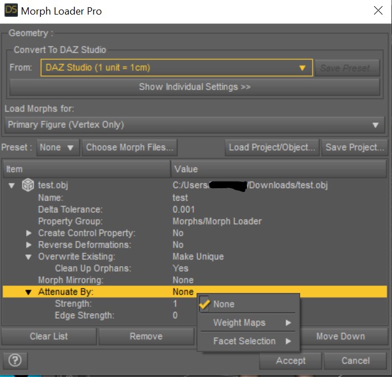Click the Item column header
The height and width of the screenshot is (377, 392).
pyautogui.click(x=86, y=169)
